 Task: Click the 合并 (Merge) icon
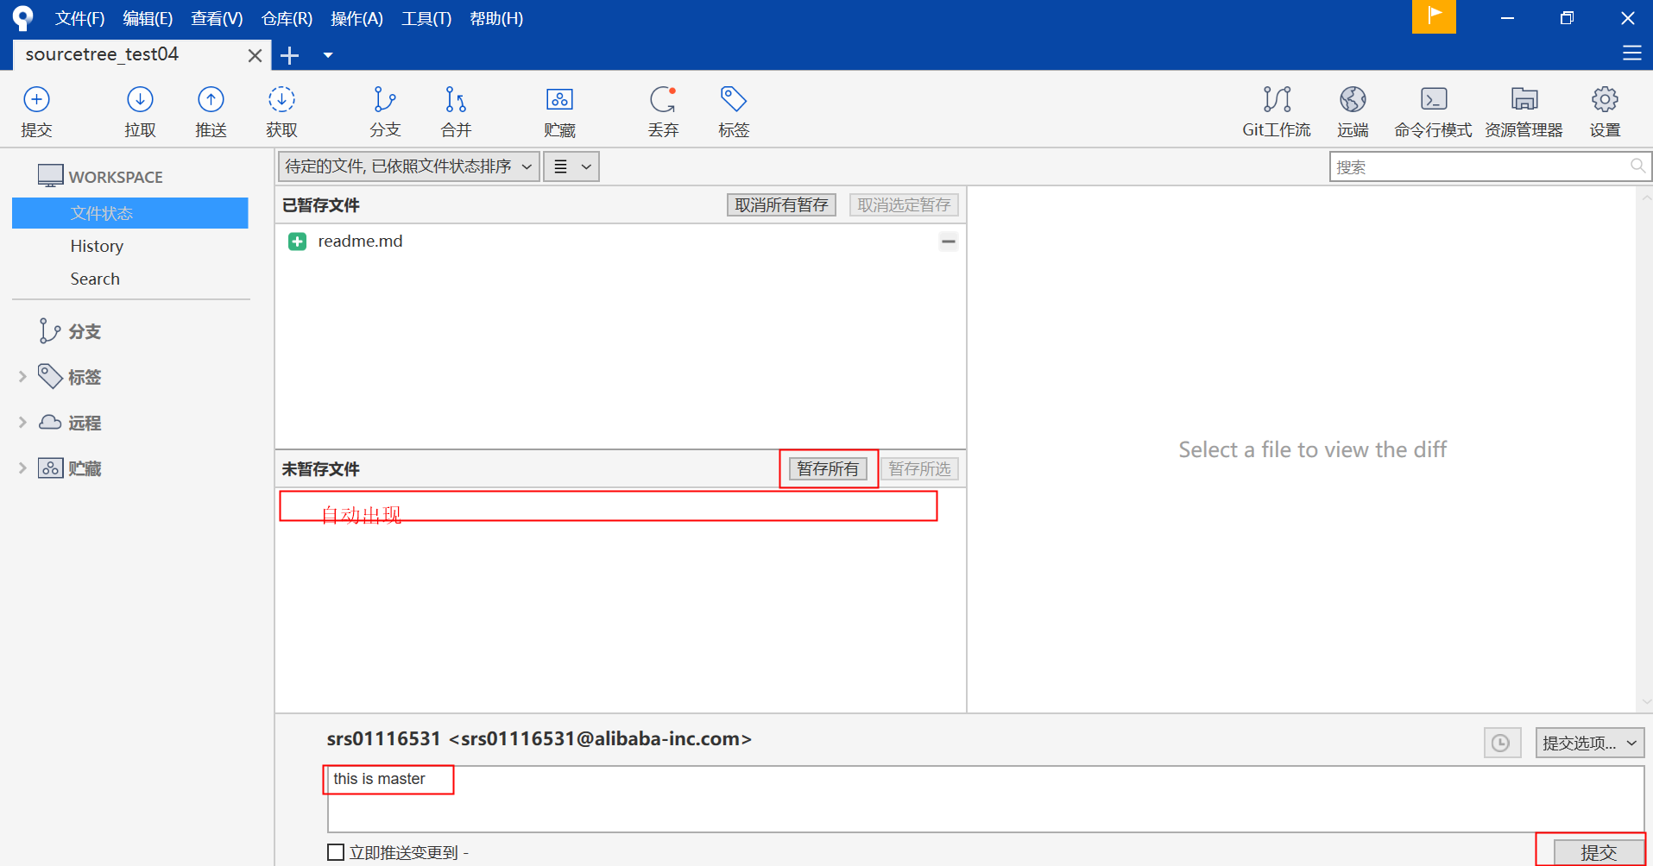coord(455,110)
